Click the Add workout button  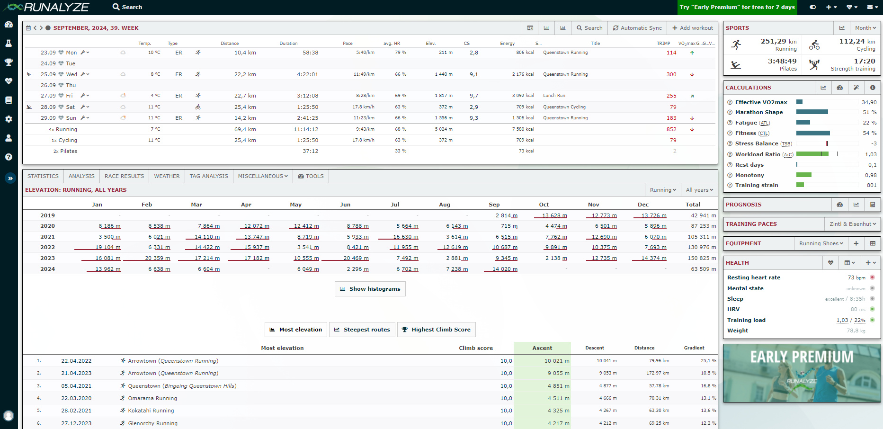click(x=692, y=28)
